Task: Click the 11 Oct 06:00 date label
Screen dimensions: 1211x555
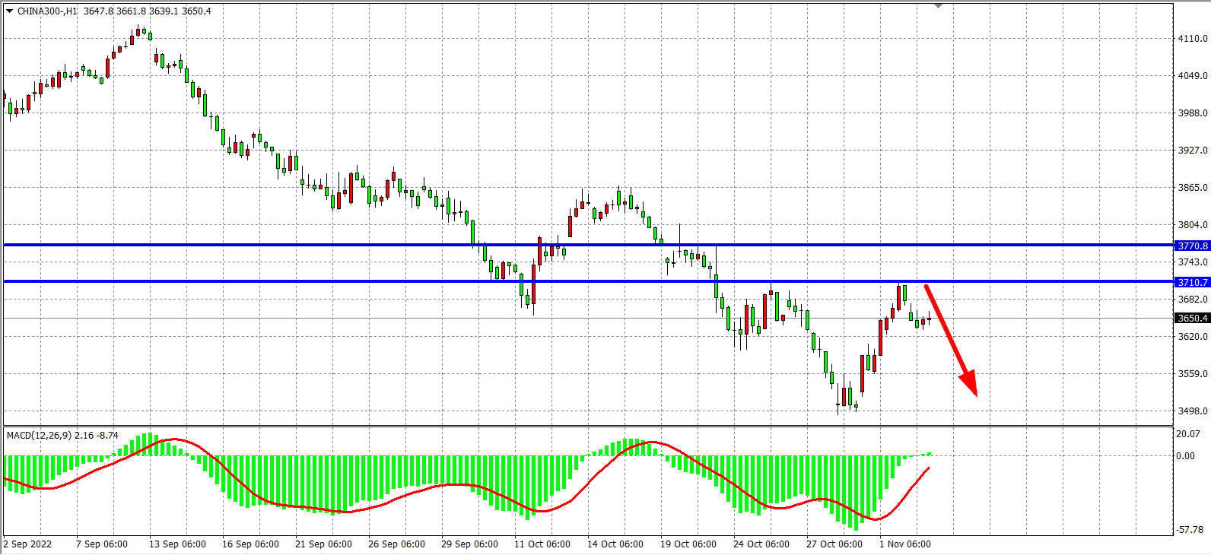Action: (542, 544)
